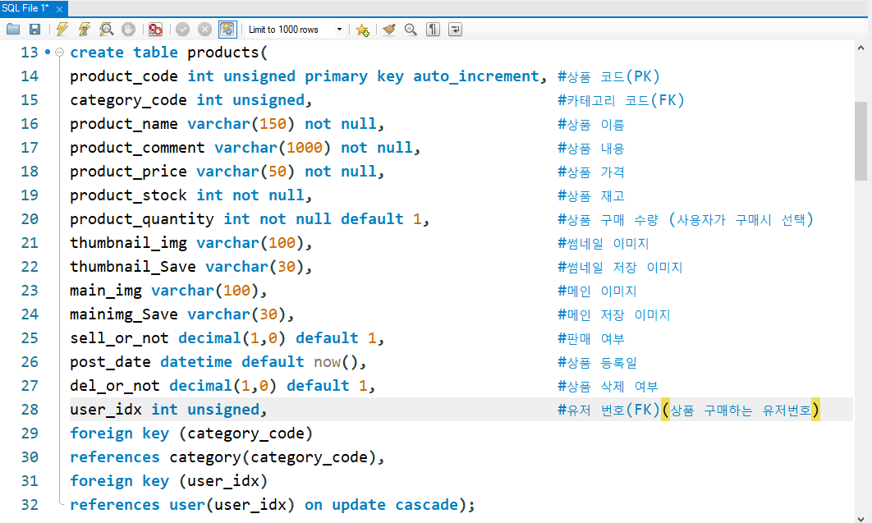Execute statement under cursor icon
This screenshot has height=523, width=872.
tap(84, 30)
